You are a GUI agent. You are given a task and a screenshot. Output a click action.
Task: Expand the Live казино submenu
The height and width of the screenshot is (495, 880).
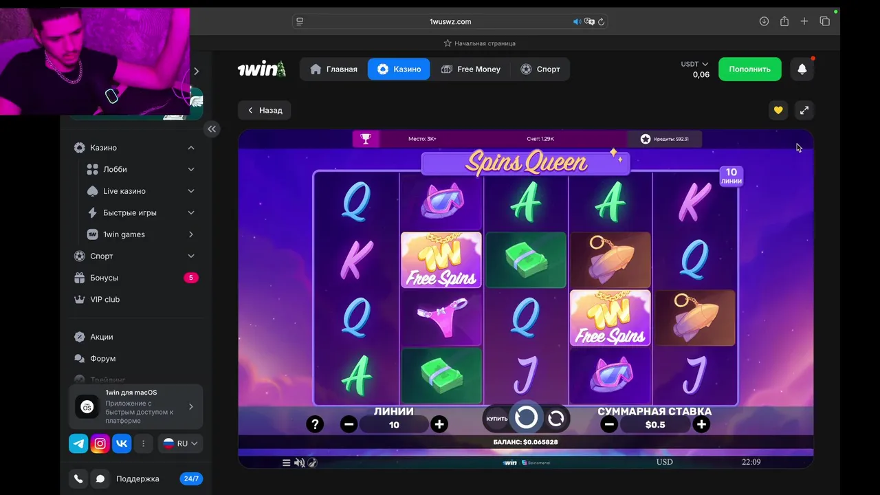(191, 191)
